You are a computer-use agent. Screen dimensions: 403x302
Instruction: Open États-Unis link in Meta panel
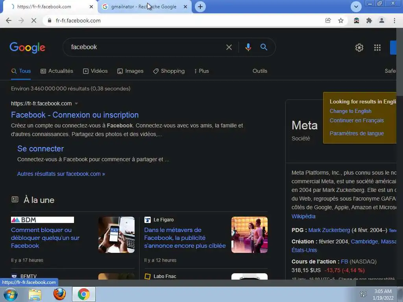[x=304, y=250]
